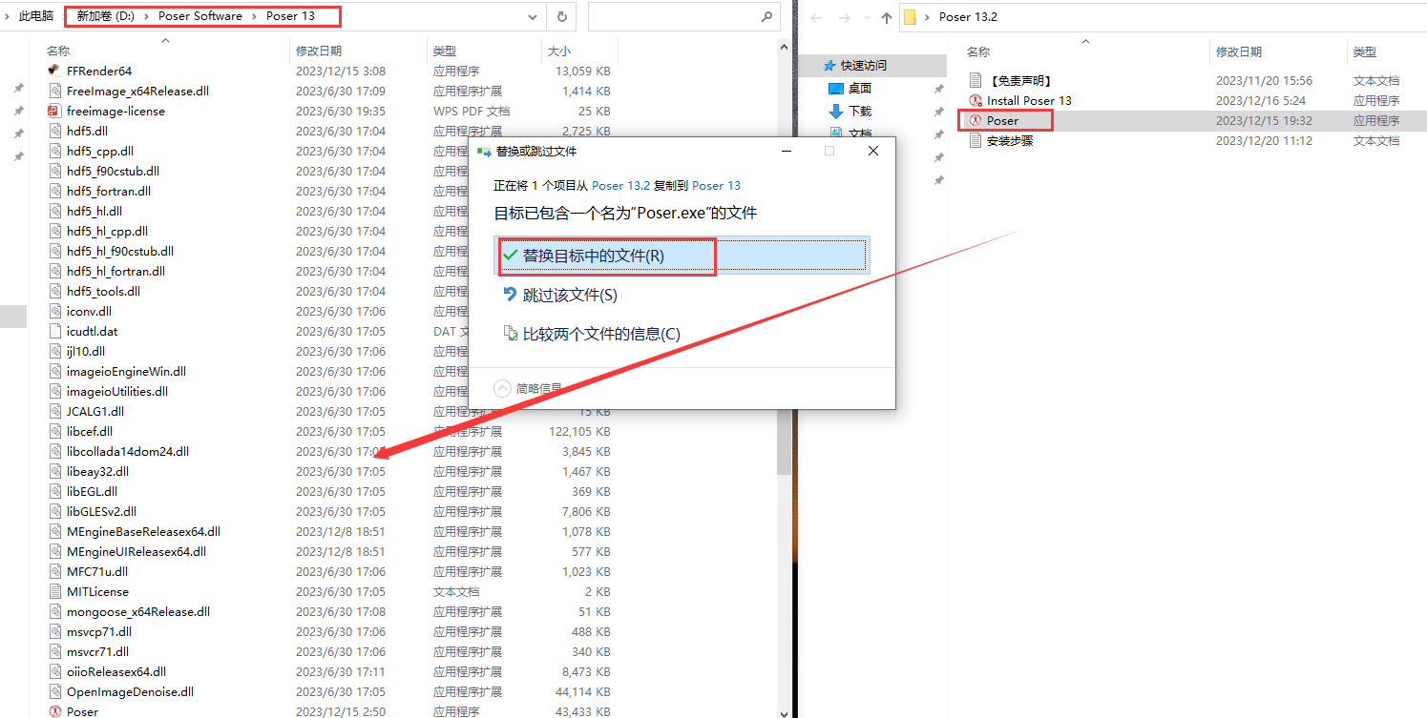Sort left window by 大小 column header
The height and width of the screenshot is (718, 1427).
click(x=558, y=51)
